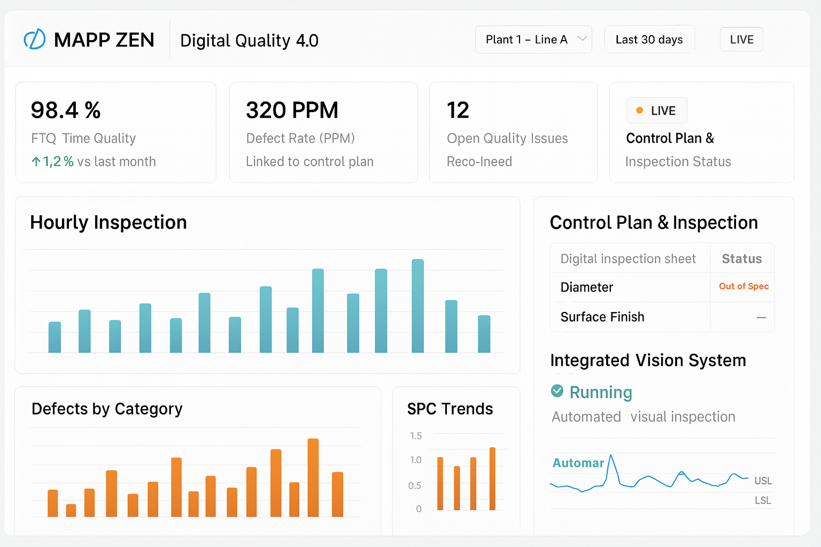Click the green FTQ upward trend arrow
The height and width of the screenshot is (547, 821).
(36, 162)
